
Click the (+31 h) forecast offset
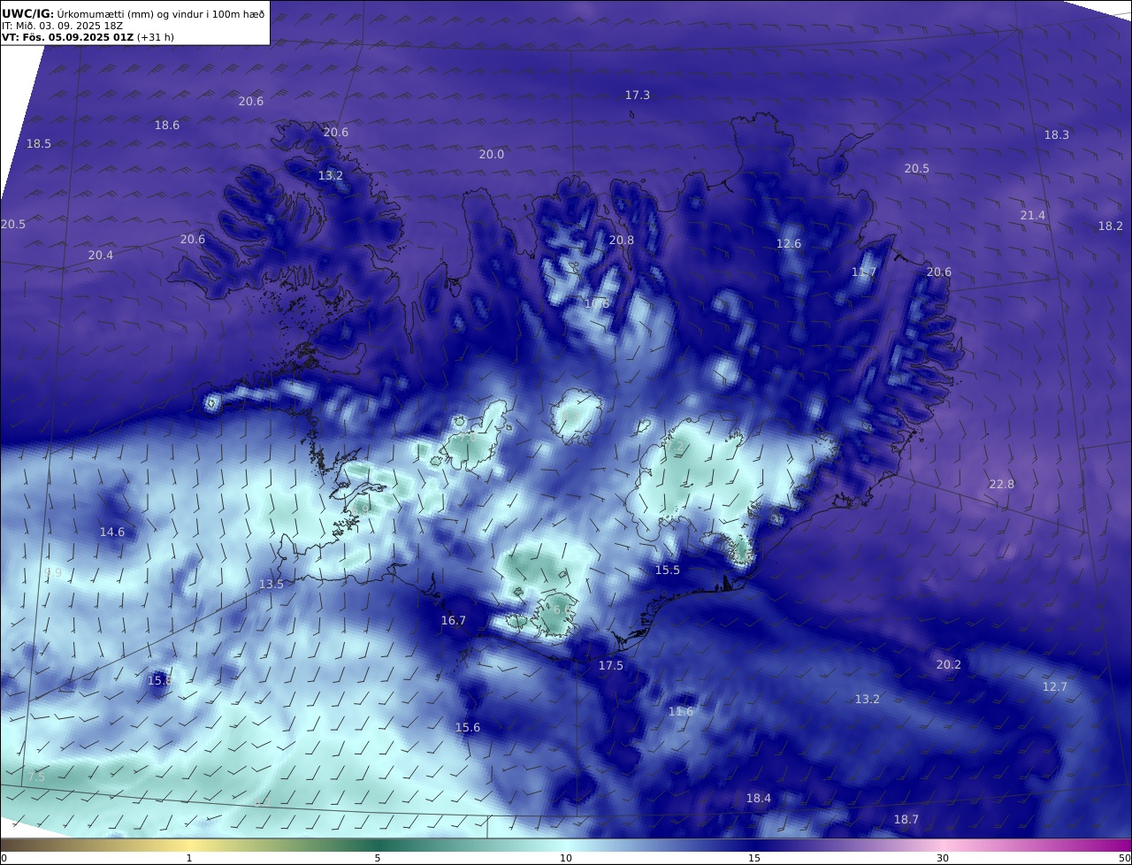click(x=156, y=37)
